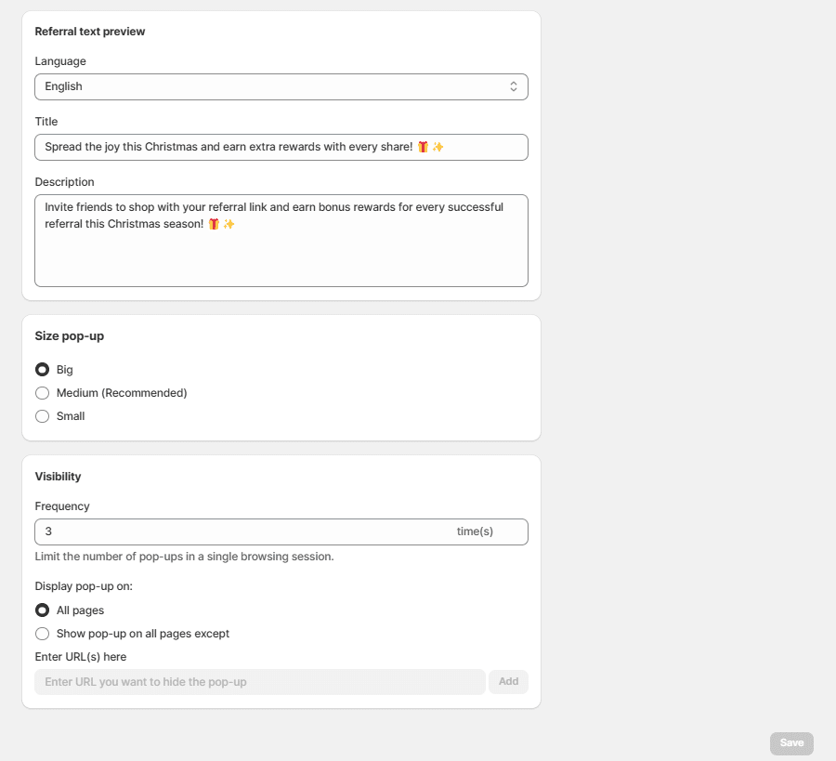Choose Medium (Recommended) pop-up size
This screenshot has width=836, height=761.
coord(43,393)
